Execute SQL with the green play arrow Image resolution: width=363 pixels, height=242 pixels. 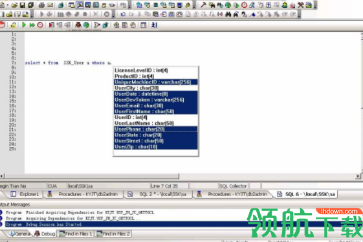click(23, 25)
